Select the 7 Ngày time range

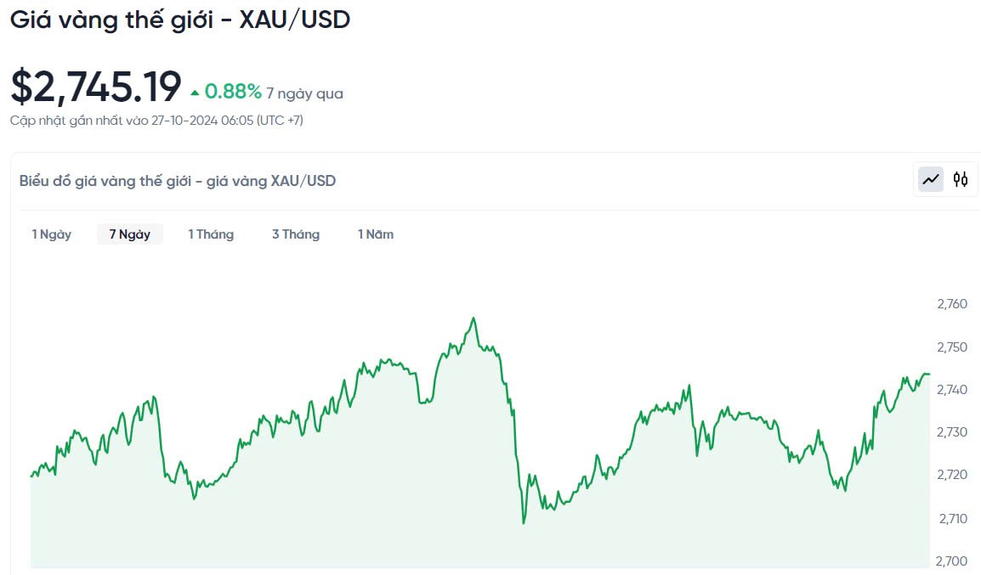pyautogui.click(x=129, y=234)
